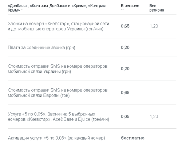The height and width of the screenshot is (144, 182).
Task: Select the «В регионе» column header
Action: pos(130,6)
